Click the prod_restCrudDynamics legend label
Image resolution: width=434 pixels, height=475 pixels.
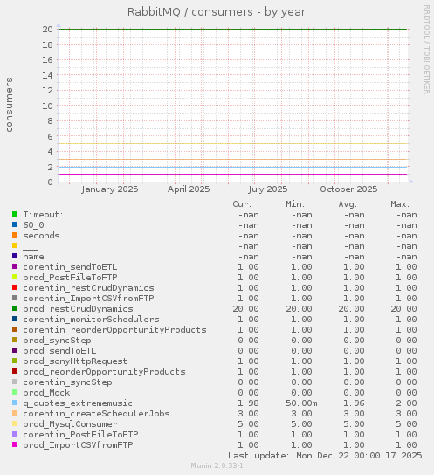point(78,309)
